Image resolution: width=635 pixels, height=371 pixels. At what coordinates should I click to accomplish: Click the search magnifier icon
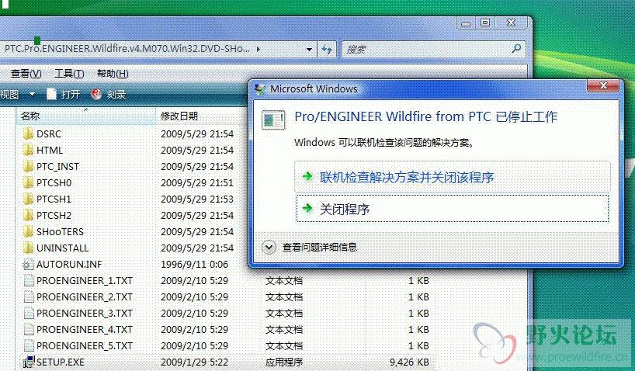point(516,49)
